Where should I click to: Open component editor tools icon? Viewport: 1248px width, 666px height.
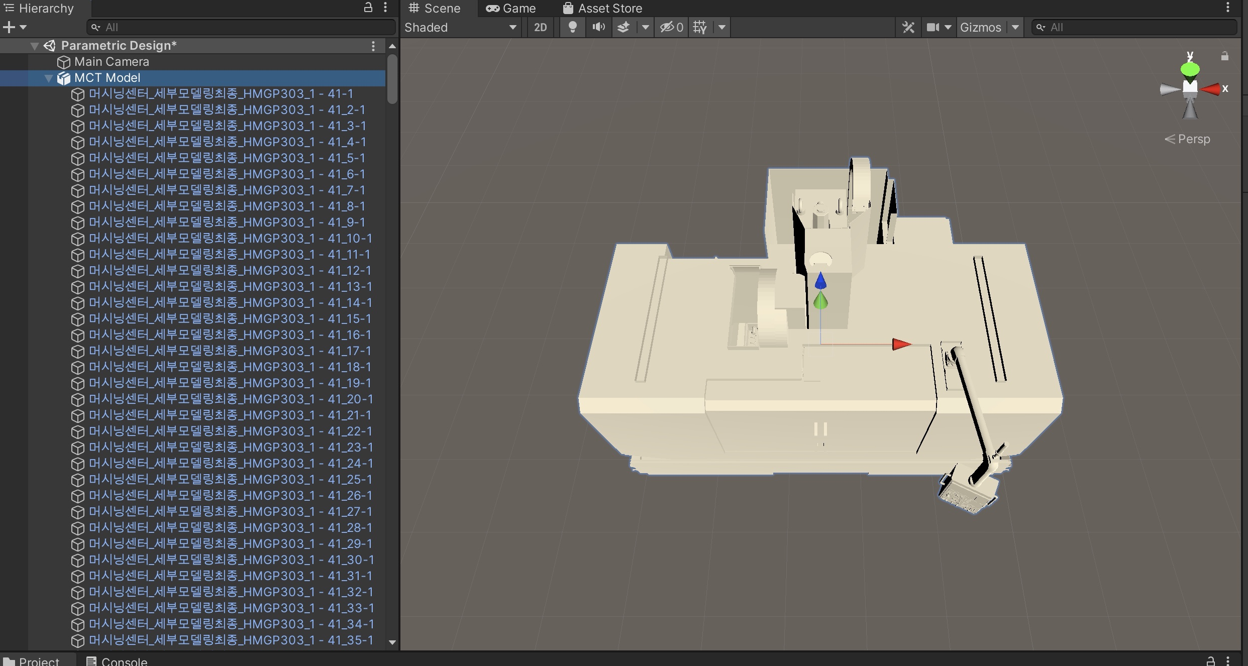click(x=908, y=27)
